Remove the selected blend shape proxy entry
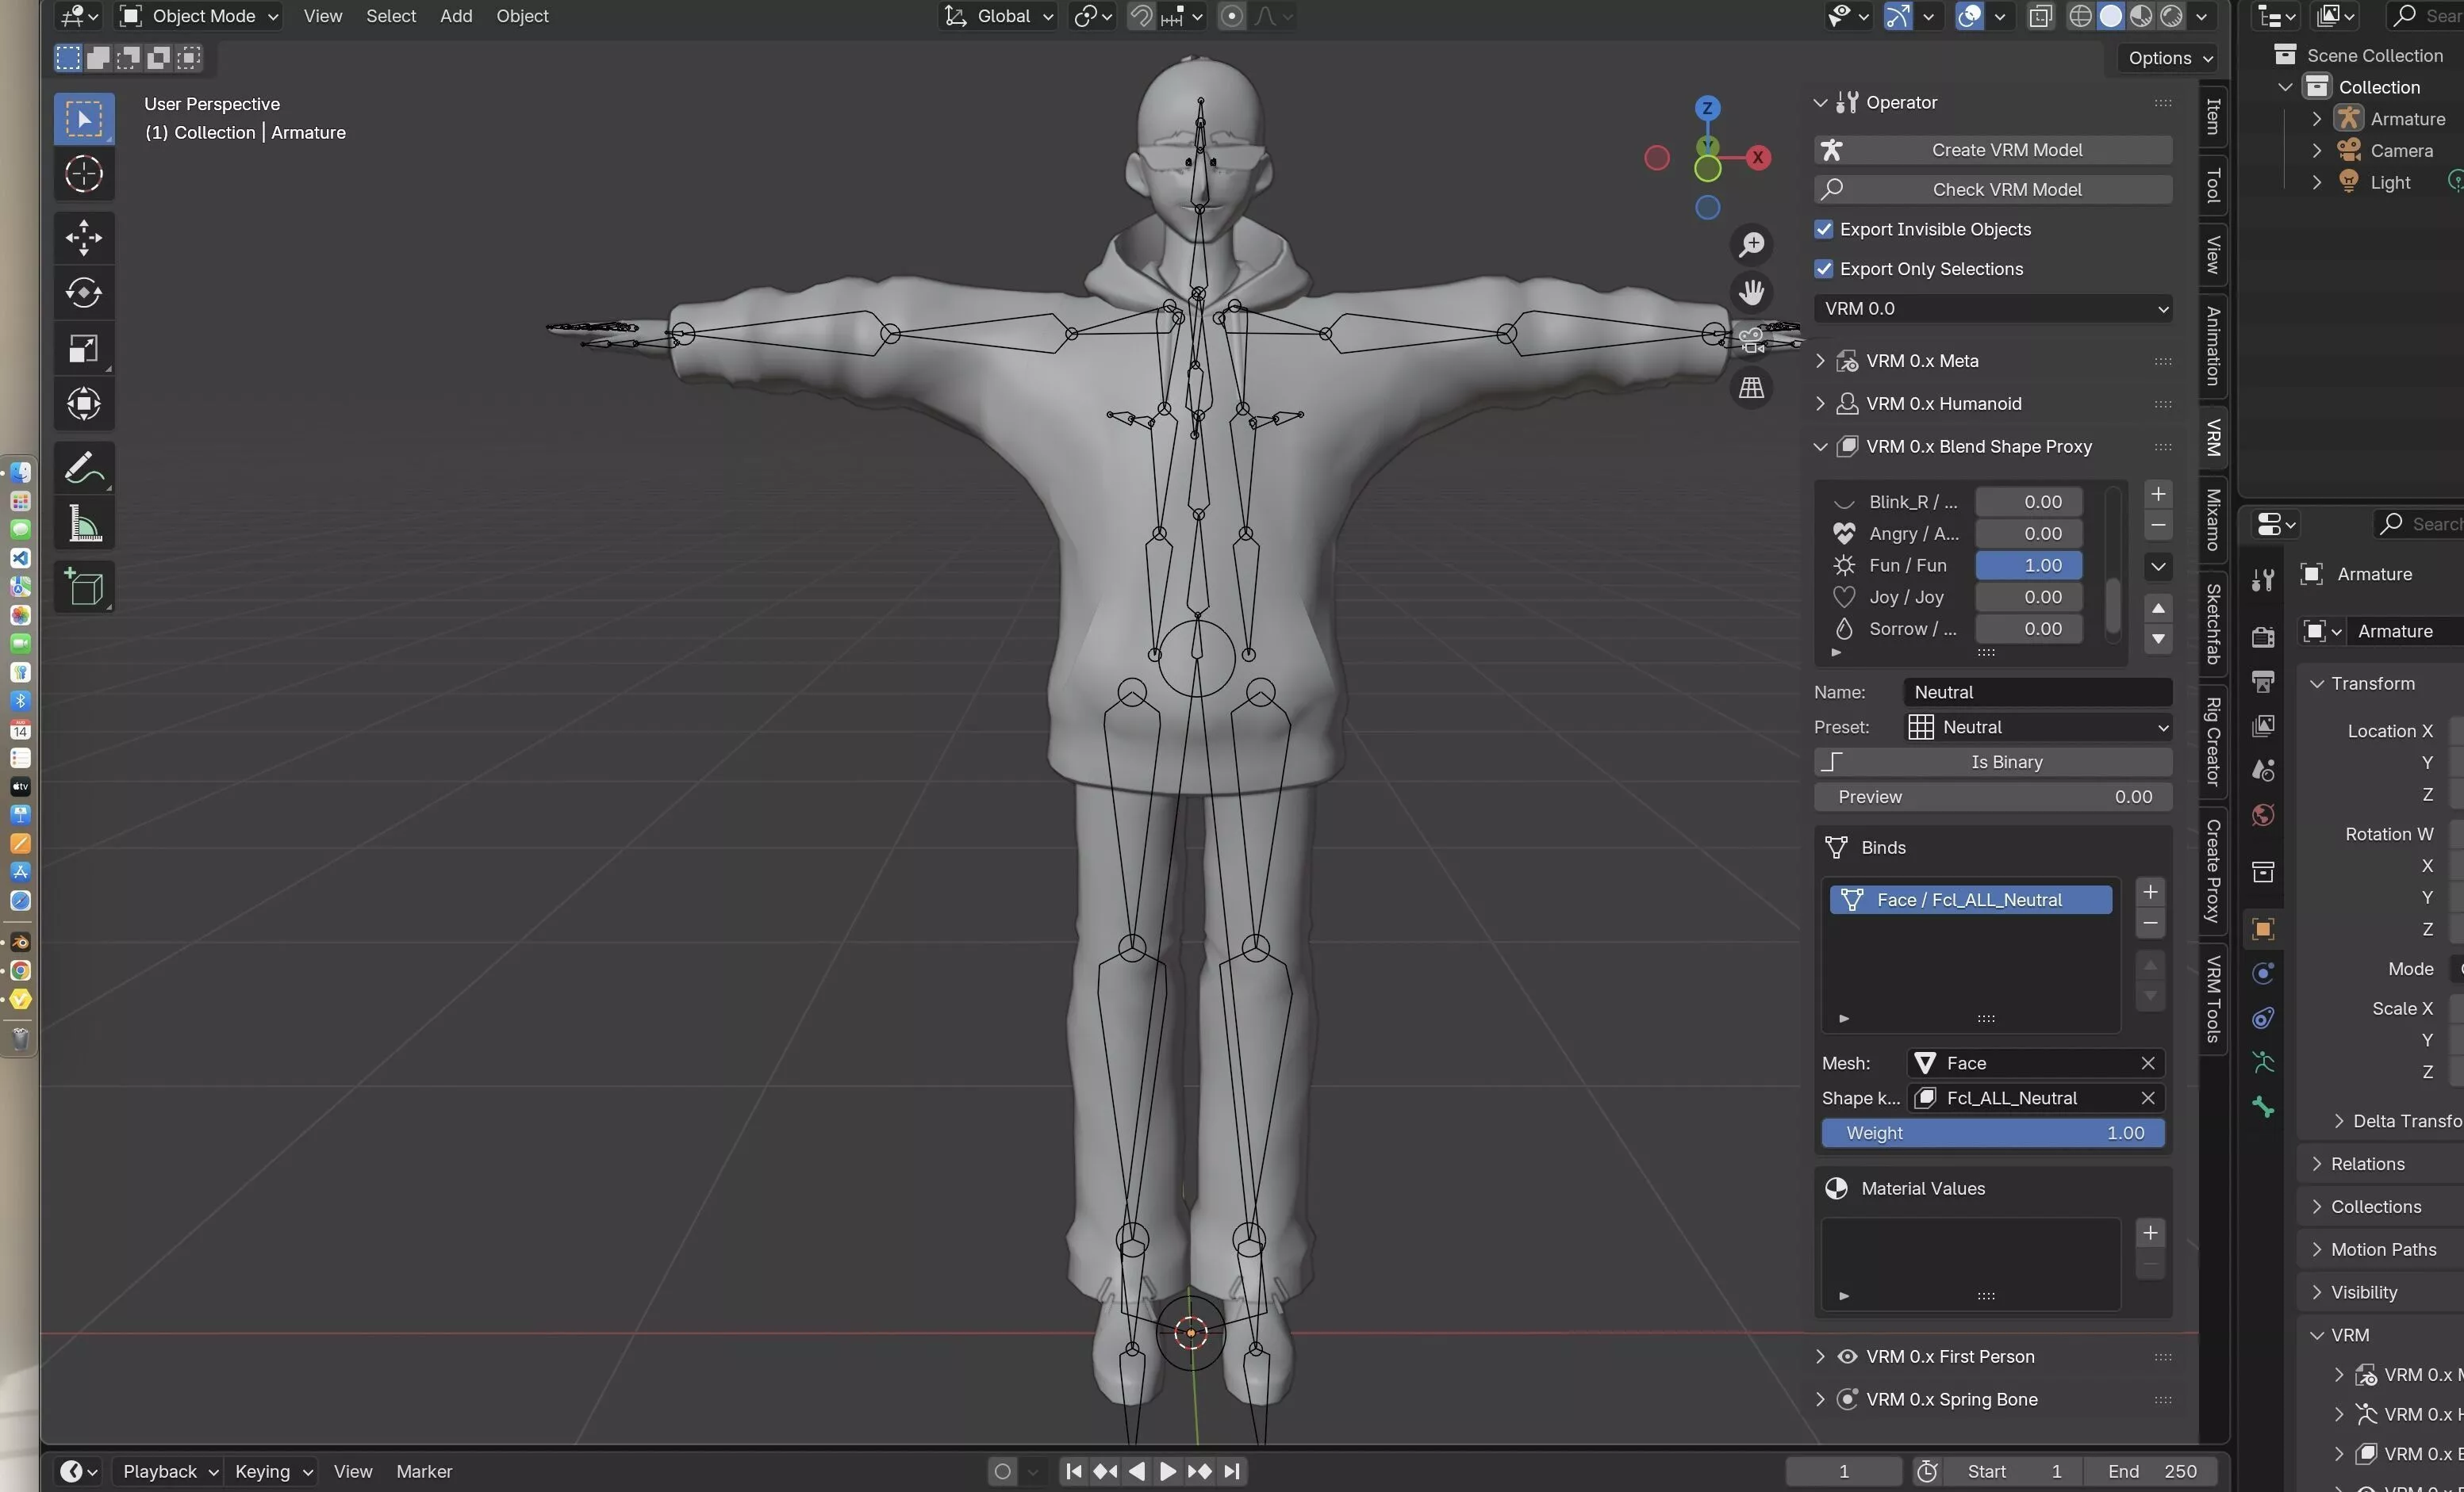2464x1492 pixels. click(x=2158, y=526)
